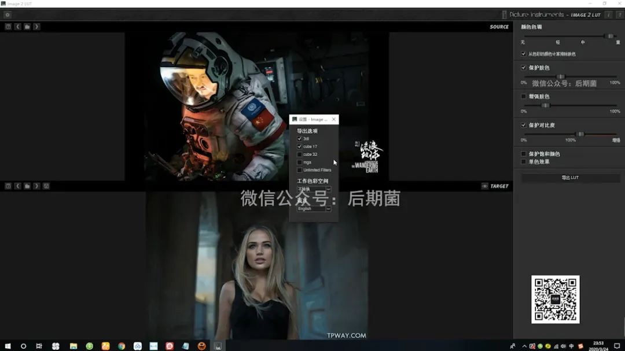Click the 工作色彩空间 heading in the settings dialog
The width and height of the screenshot is (625, 351).
[312, 181]
